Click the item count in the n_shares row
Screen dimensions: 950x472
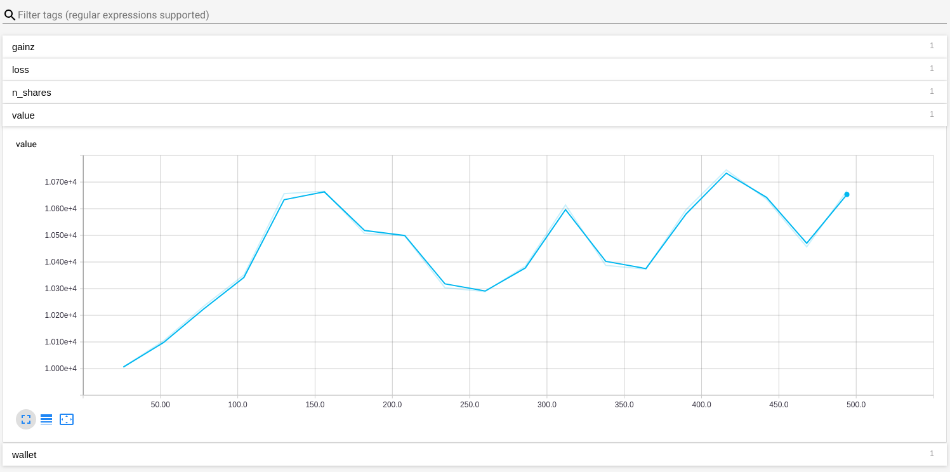(x=932, y=91)
